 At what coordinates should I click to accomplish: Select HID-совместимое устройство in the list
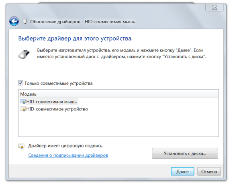click(x=57, y=109)
